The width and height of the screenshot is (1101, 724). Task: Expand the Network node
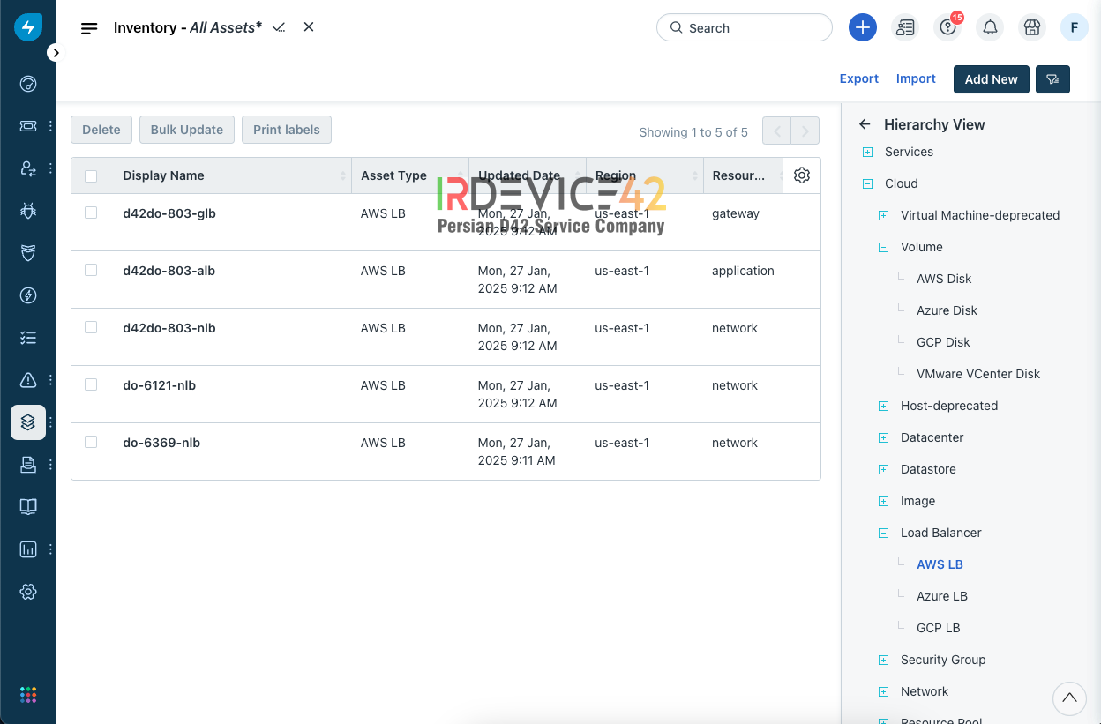883,692
